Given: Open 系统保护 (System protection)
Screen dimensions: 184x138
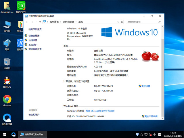Looking at the screenshot, I should pyautogui.click(x=33, y=45).
